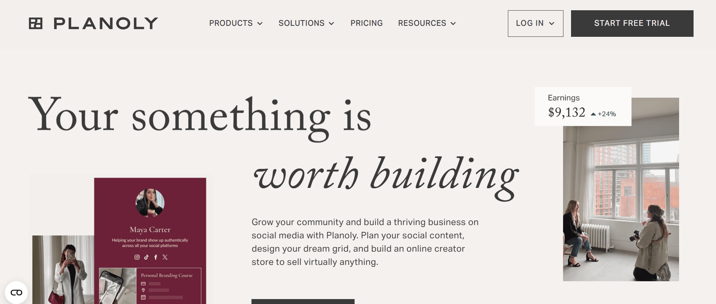Click the Instagram icon on Maya Carter's card
The width and height of the screenshot is (716, 304).
pos(137,257)
